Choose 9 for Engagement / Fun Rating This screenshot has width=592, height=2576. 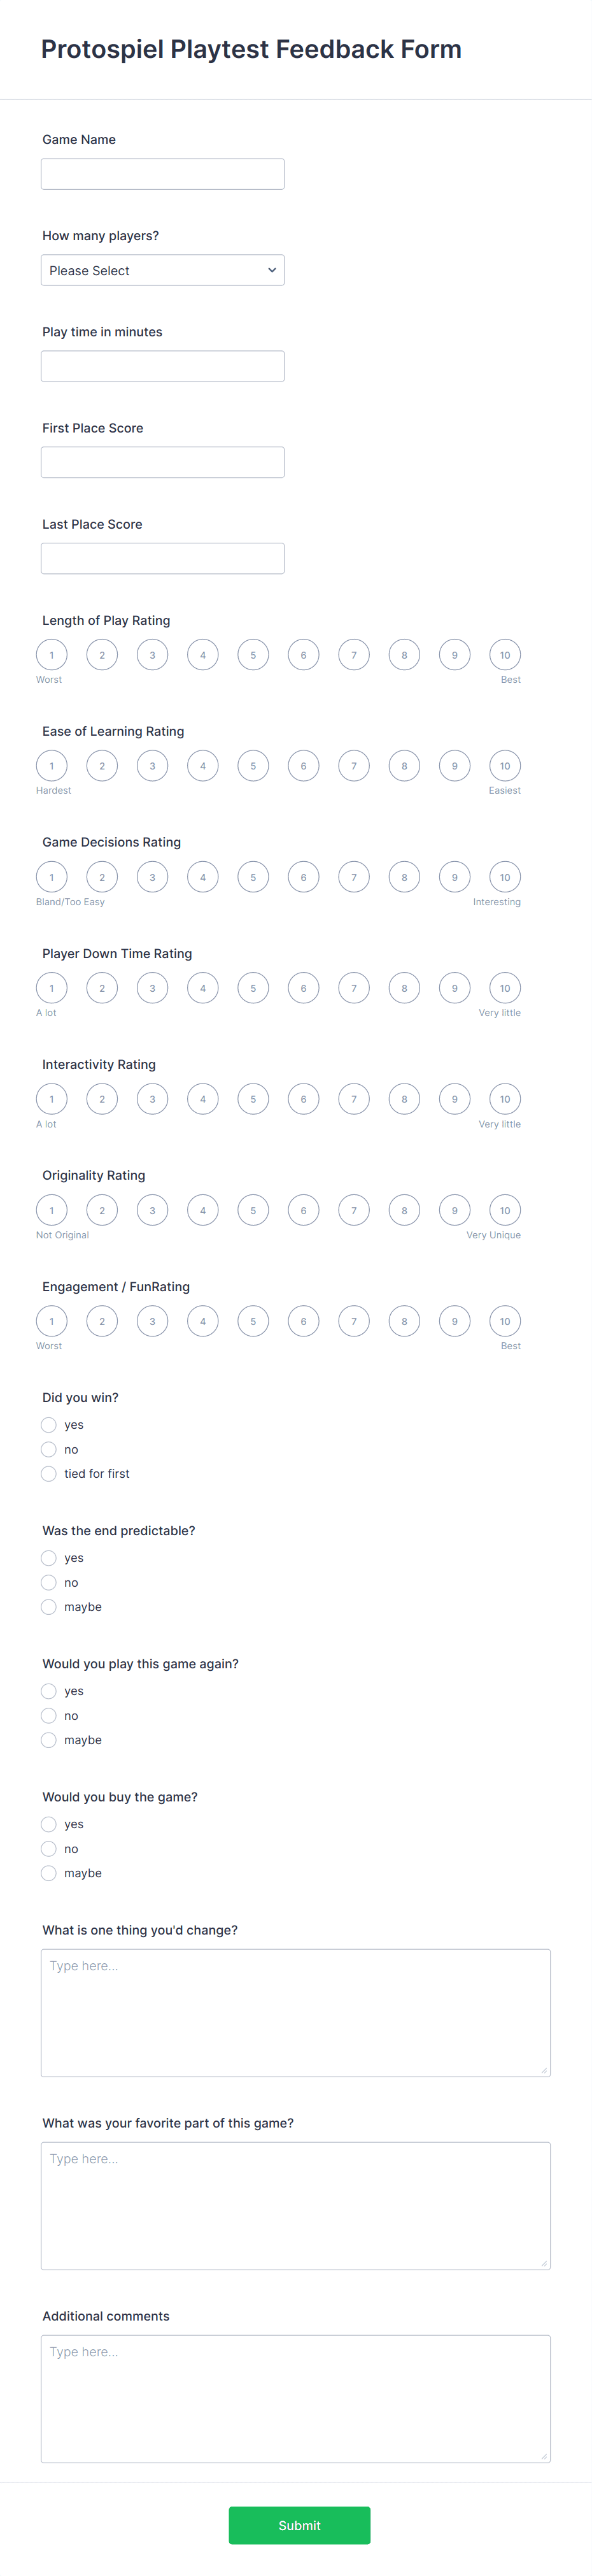[455, 1321]
